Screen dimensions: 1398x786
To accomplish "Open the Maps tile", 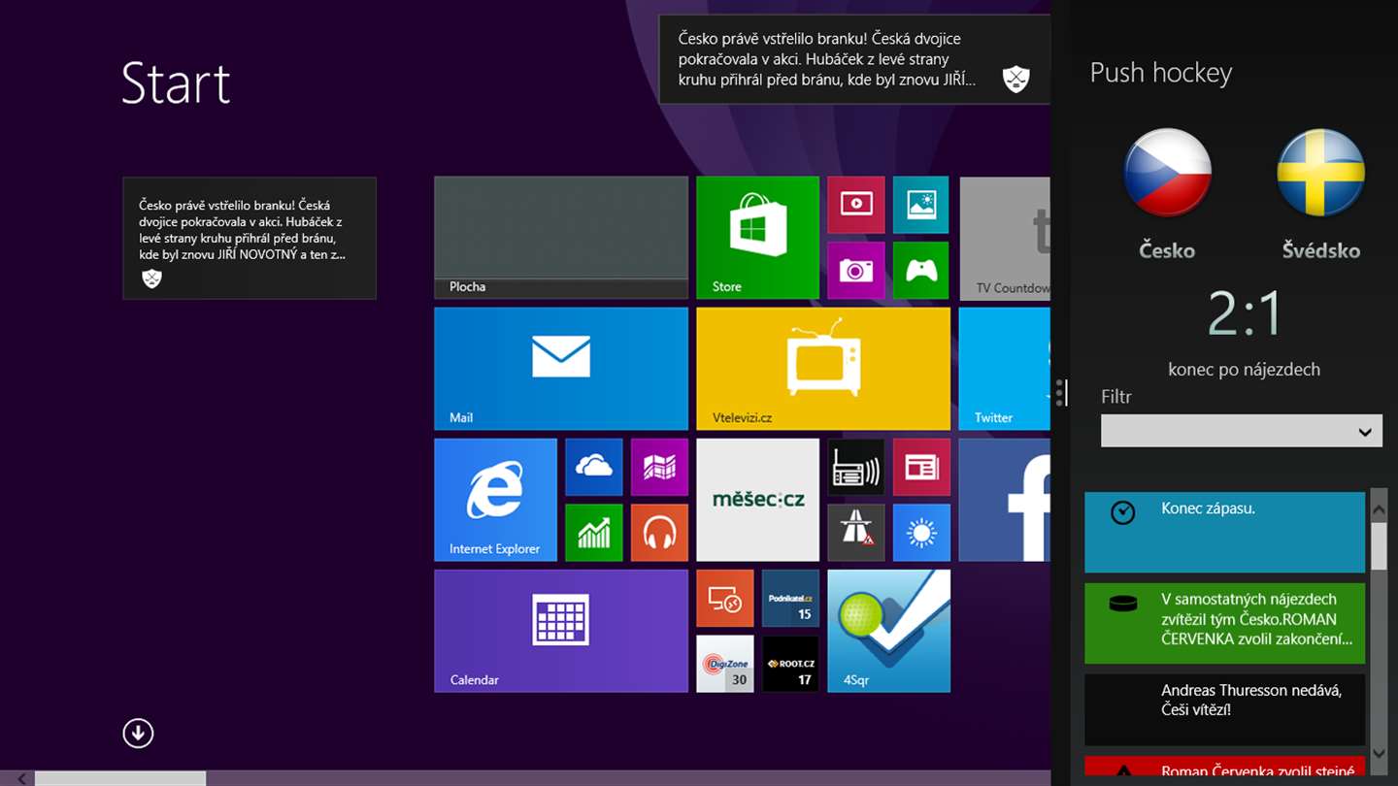I will point(659,467).
